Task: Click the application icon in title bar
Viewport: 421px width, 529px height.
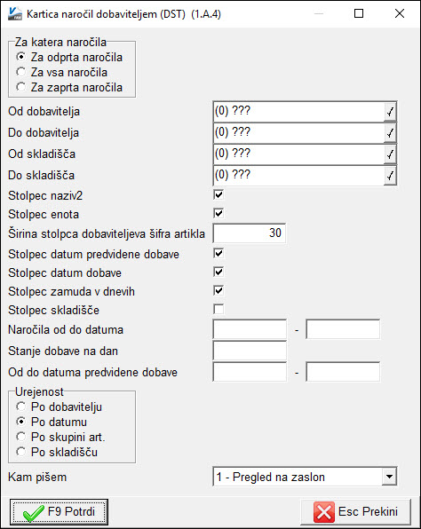Action: (x=15, y=14)
